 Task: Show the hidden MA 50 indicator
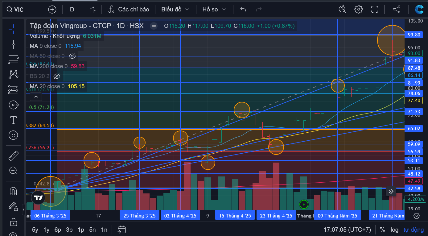pos(72,56)
